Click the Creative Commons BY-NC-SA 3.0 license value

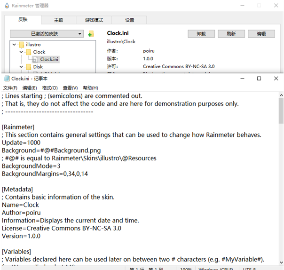tap(179, 66)
